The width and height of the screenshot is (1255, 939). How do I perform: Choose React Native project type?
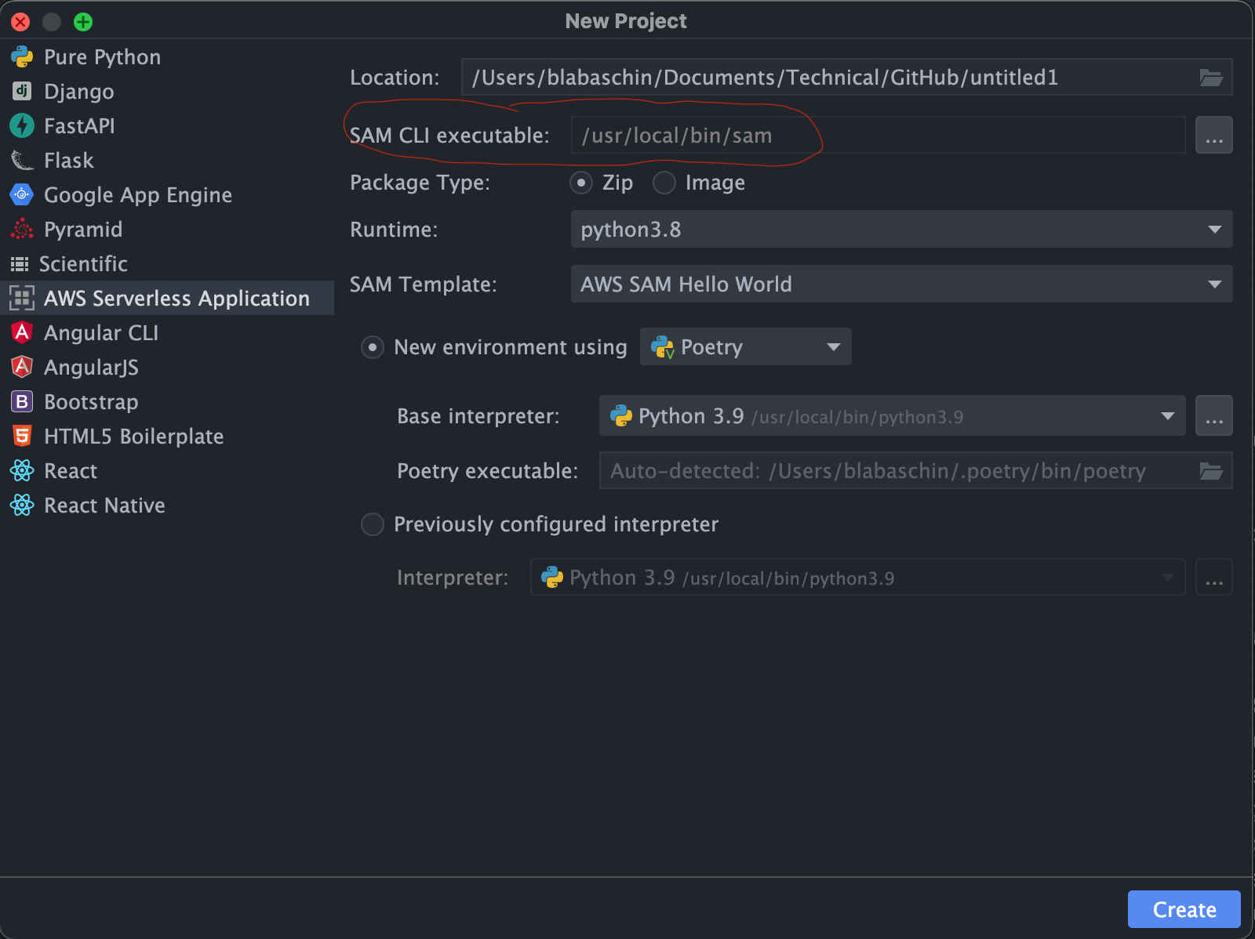[167, 505]
